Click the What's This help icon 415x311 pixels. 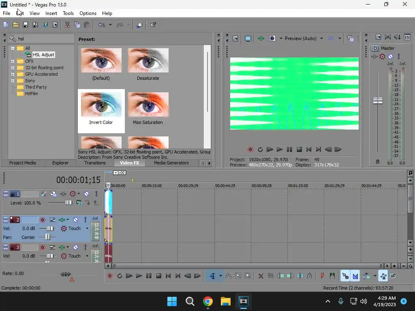coord(153,25)
